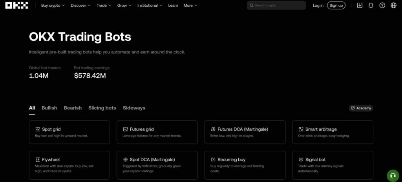This screenshot has width=402, height=182.
Task: Switch to the Bullish tab
Action: (49, 108)
